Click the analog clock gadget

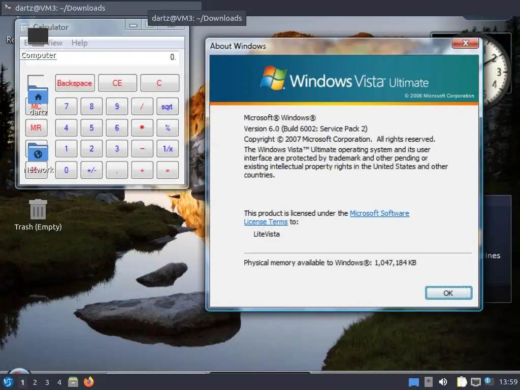[x=497, y=71]
